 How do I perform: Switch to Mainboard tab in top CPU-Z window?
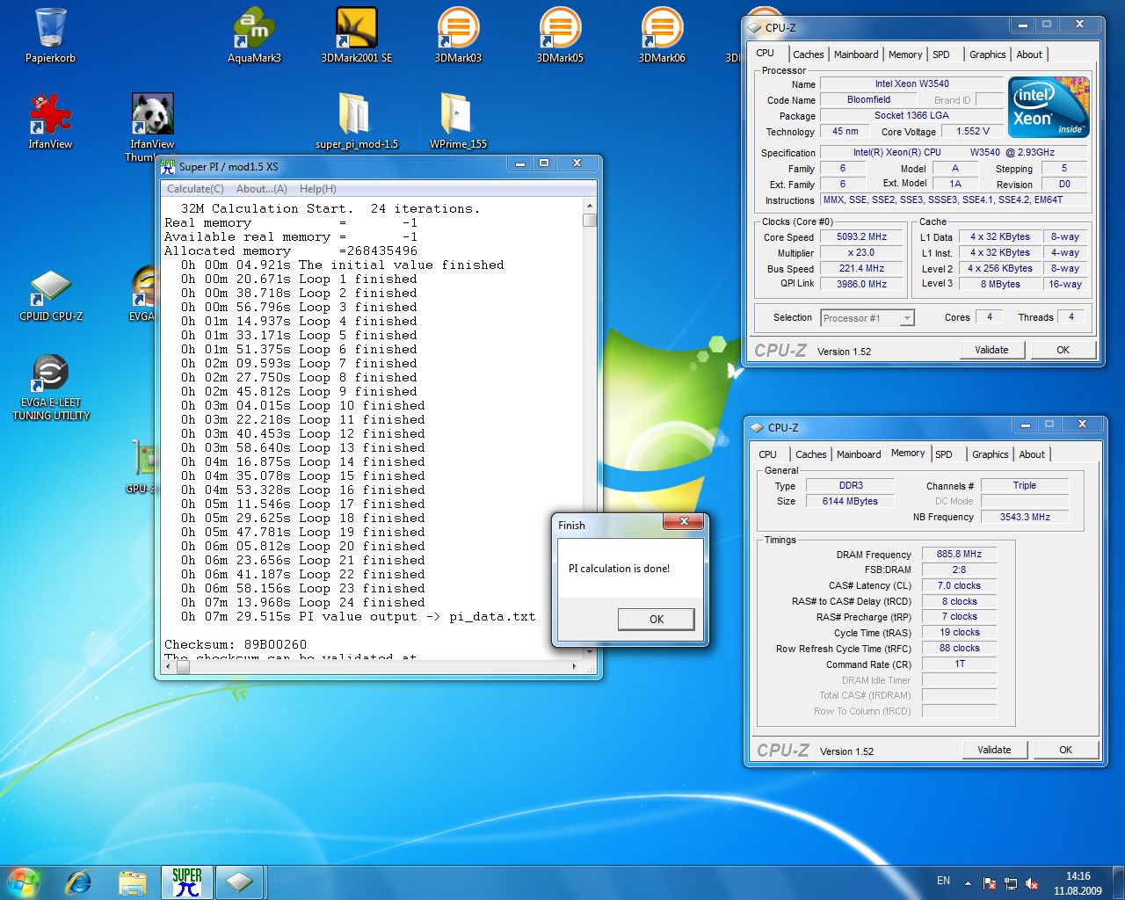[856, 54]
